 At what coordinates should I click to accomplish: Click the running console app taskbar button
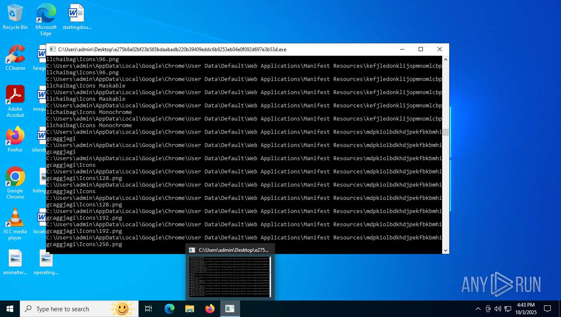click(230, 309)
